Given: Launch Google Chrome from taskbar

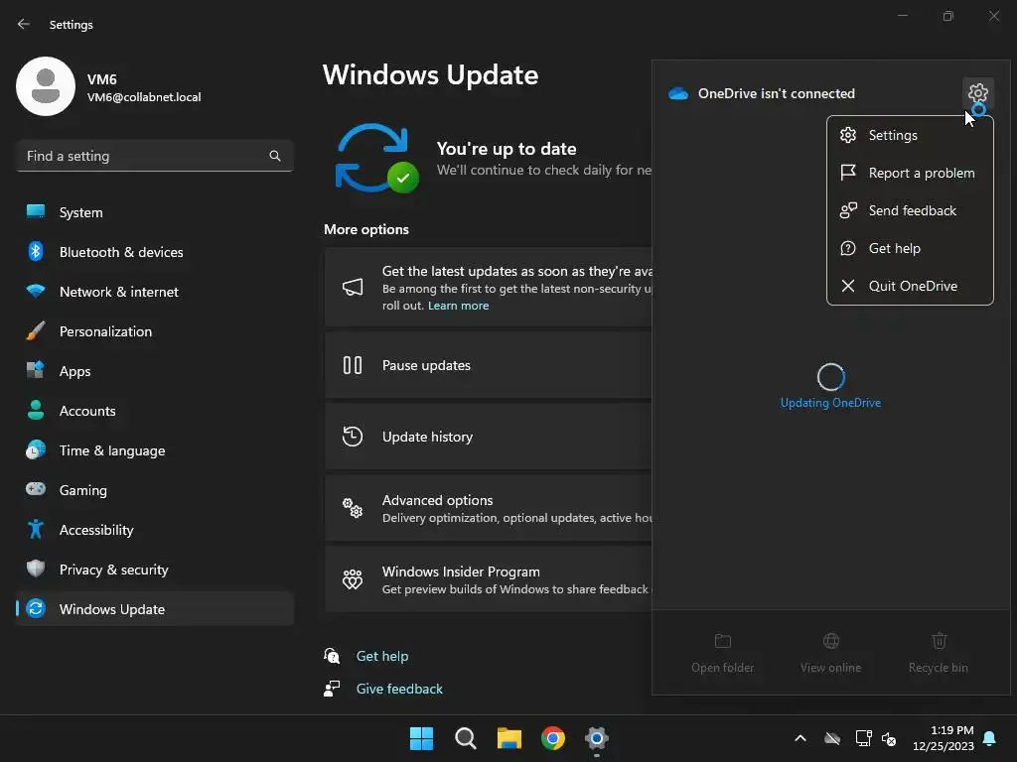Looking at the screenshot, I should [552, 738].
